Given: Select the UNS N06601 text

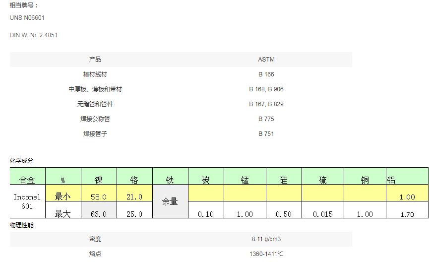Looking at the screenshot, I should 27,18.
